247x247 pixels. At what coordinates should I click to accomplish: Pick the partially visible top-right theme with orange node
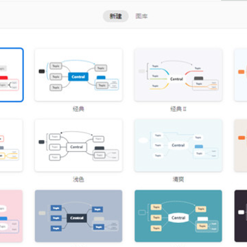pyautogui.click(x=241, y=75)
